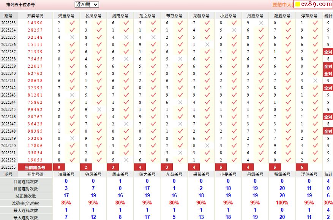Click the X mark in row 2025235 鸿雁 column
333x220 pixels.
72,37
